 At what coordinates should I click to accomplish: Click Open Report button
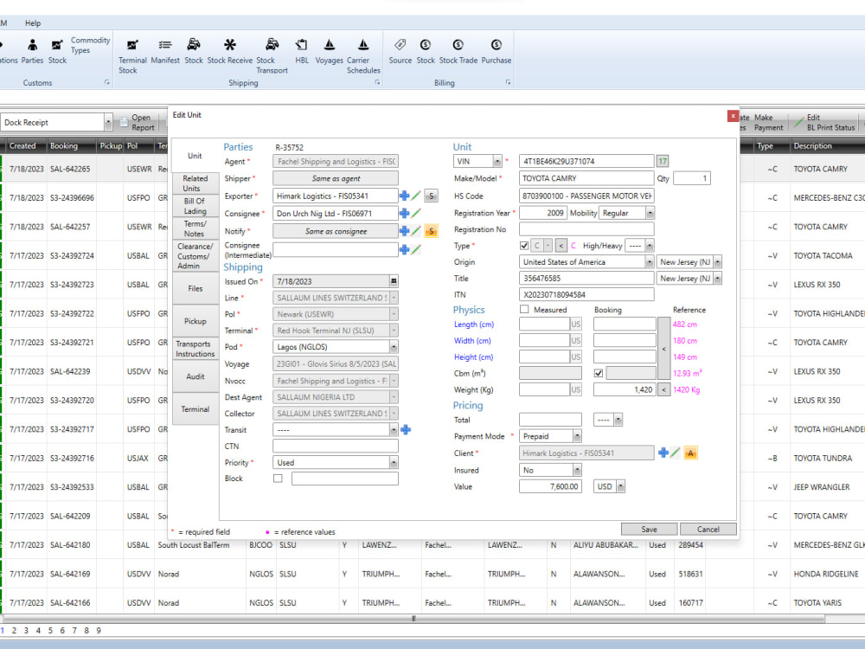click(137, 123)
